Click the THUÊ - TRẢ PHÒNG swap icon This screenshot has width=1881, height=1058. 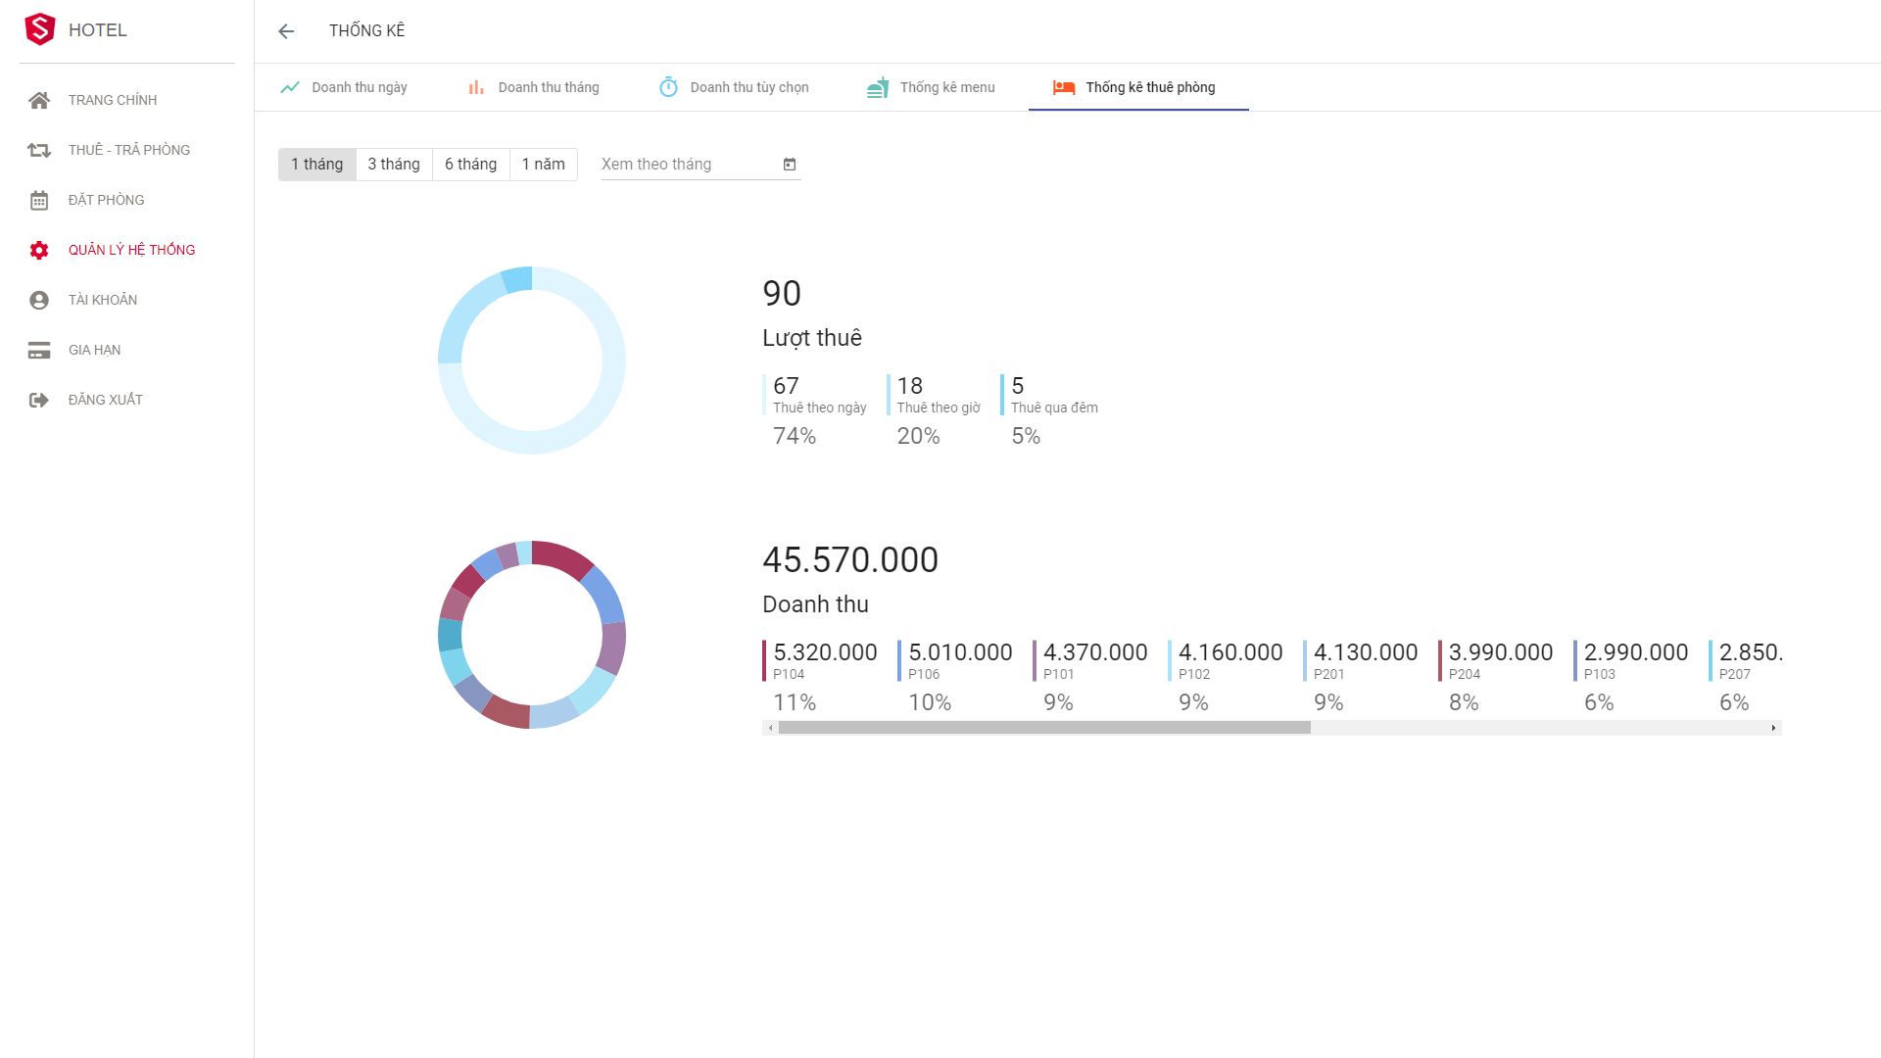[39, 150]
